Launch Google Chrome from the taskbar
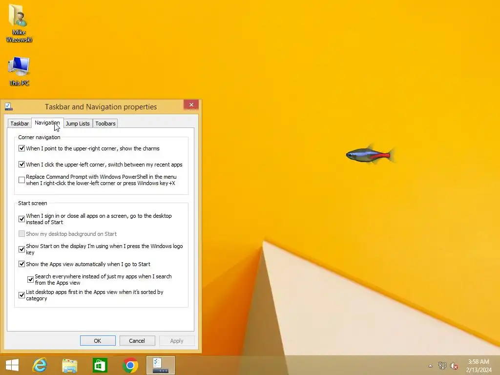 tap(130, 365)
